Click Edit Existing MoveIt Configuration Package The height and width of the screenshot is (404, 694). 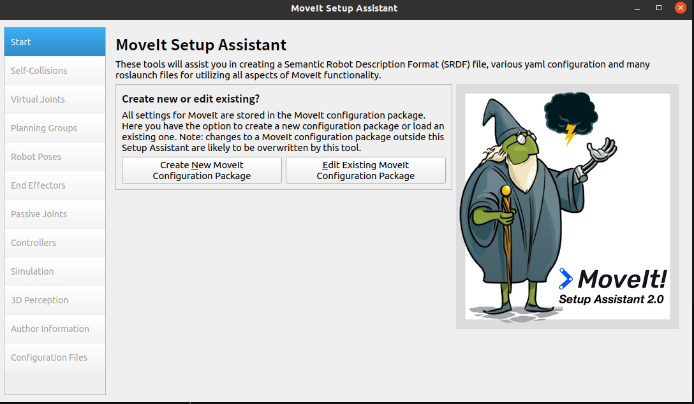click(365, 170)
